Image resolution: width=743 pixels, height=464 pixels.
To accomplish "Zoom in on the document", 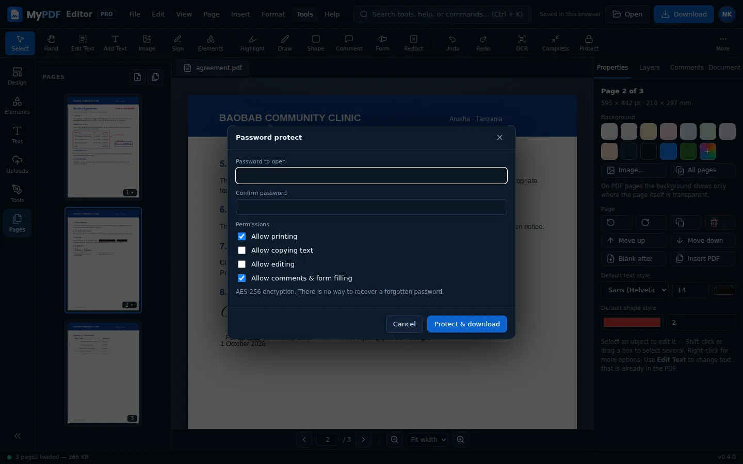I will [460, 440].
